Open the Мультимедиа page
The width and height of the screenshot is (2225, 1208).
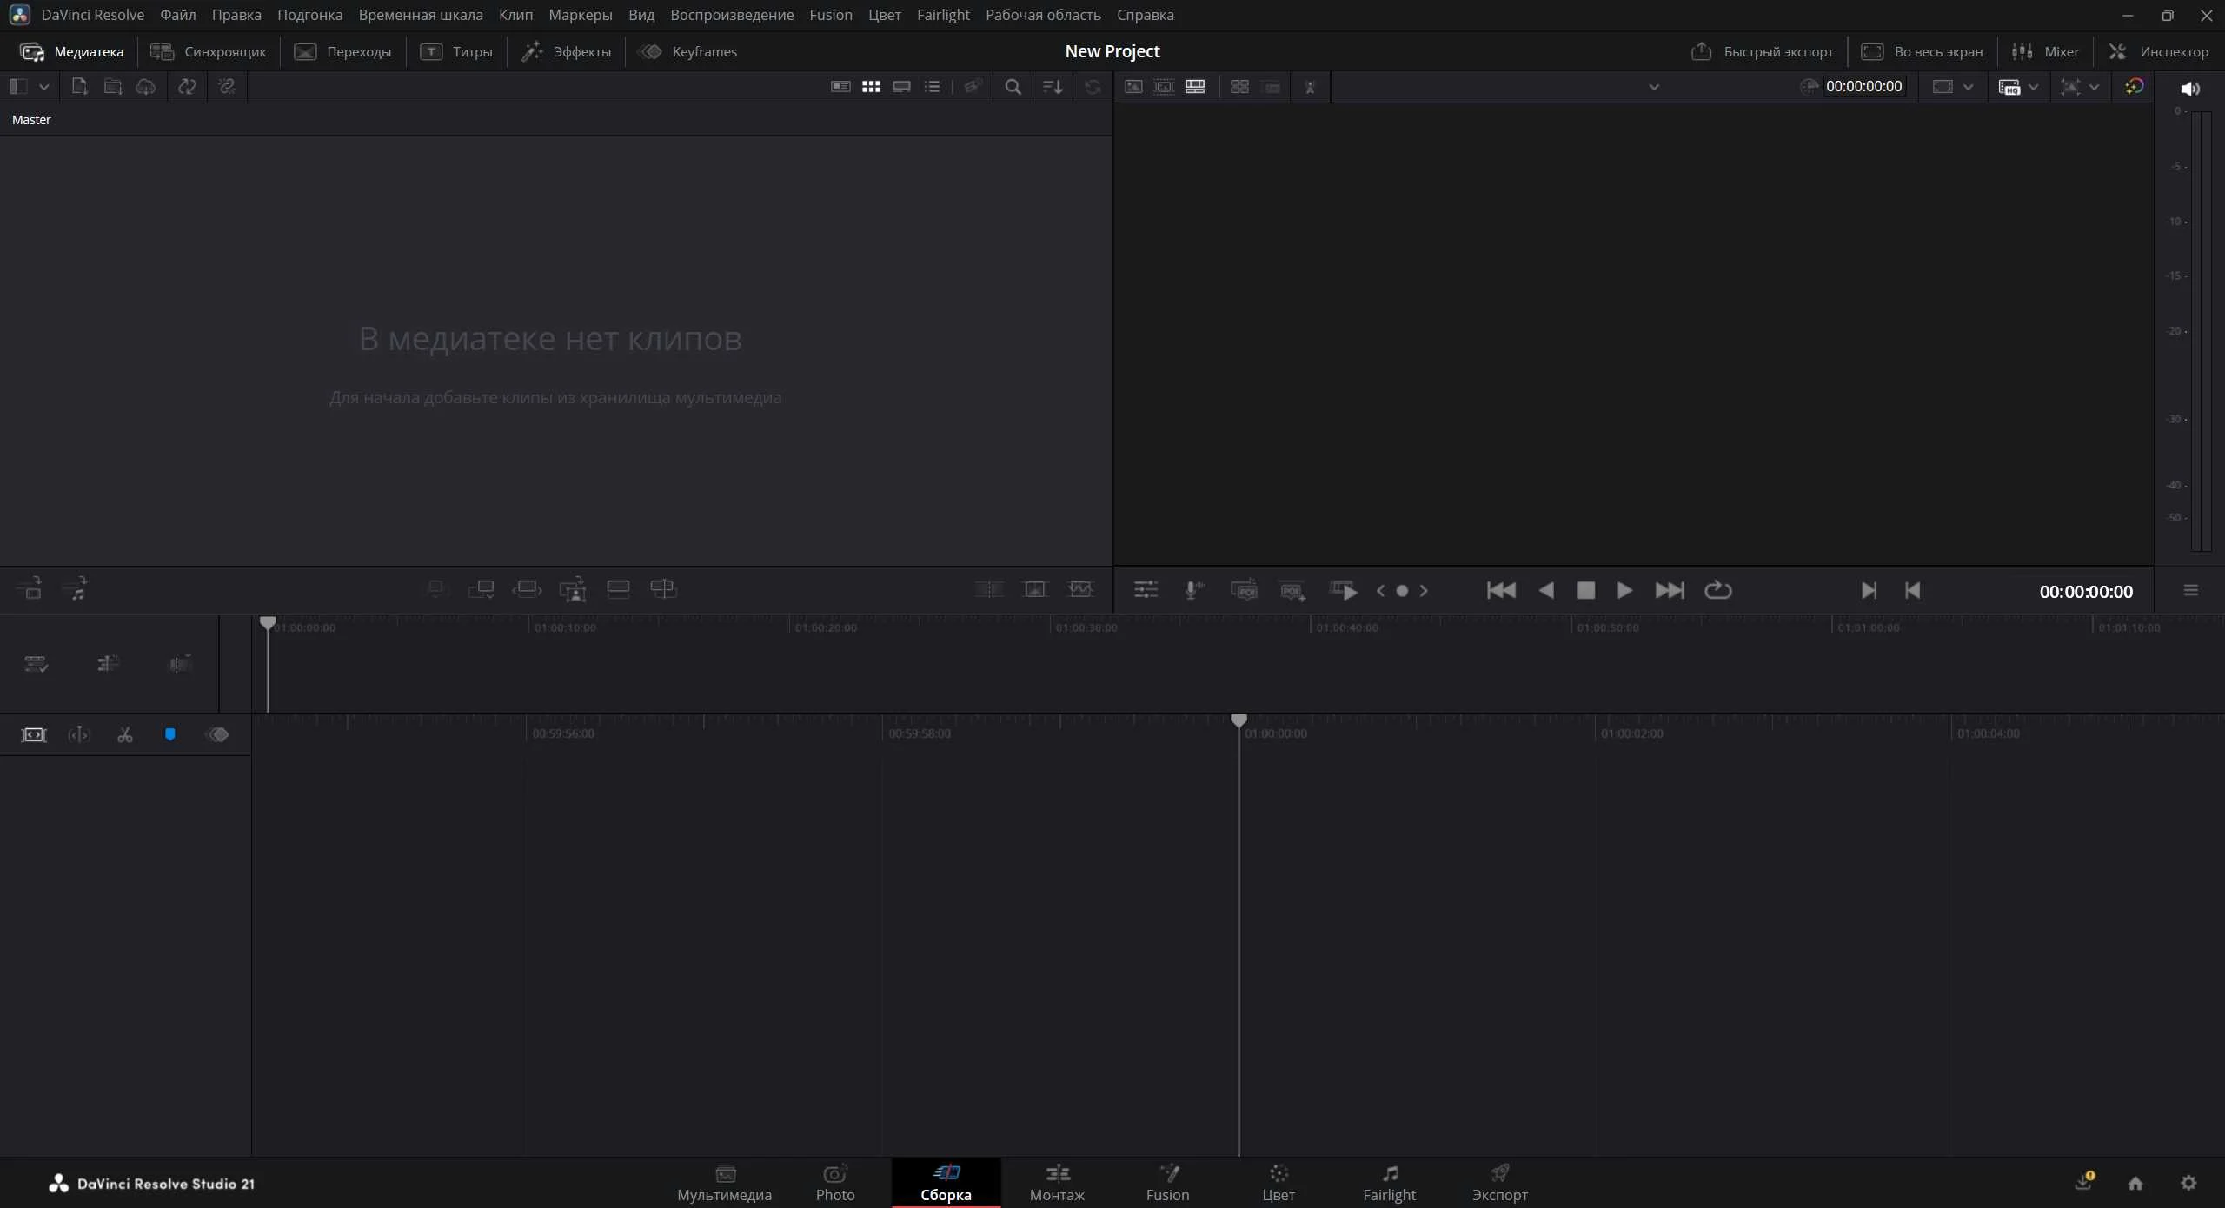tap(725, 1183)
